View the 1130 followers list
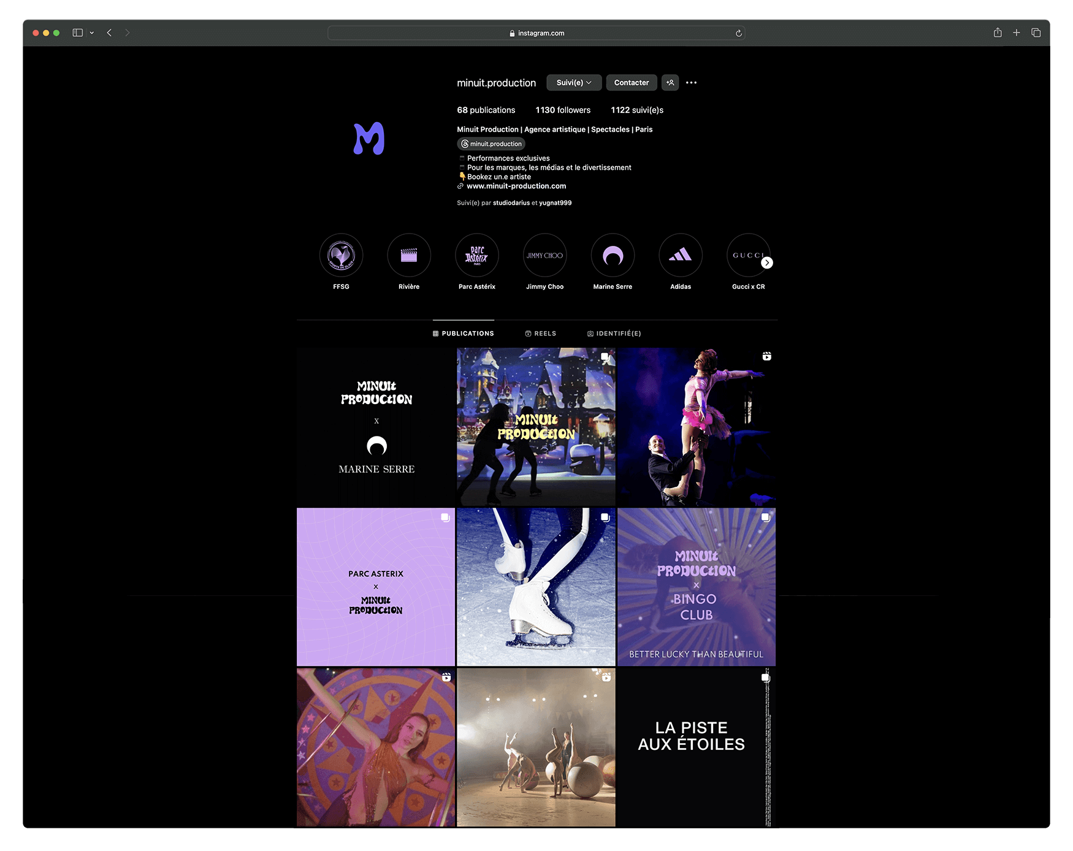Viewport: 1073px width, 851px height. [x=562, y=110]
